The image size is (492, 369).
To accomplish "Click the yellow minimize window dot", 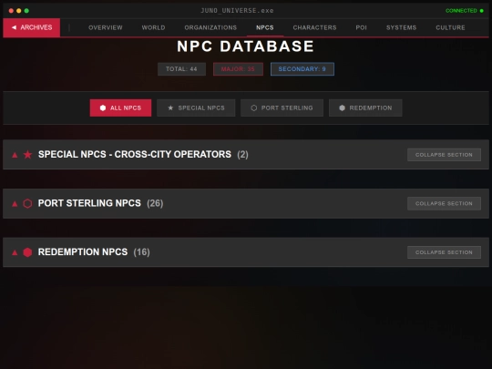I will tap(19, 11).
